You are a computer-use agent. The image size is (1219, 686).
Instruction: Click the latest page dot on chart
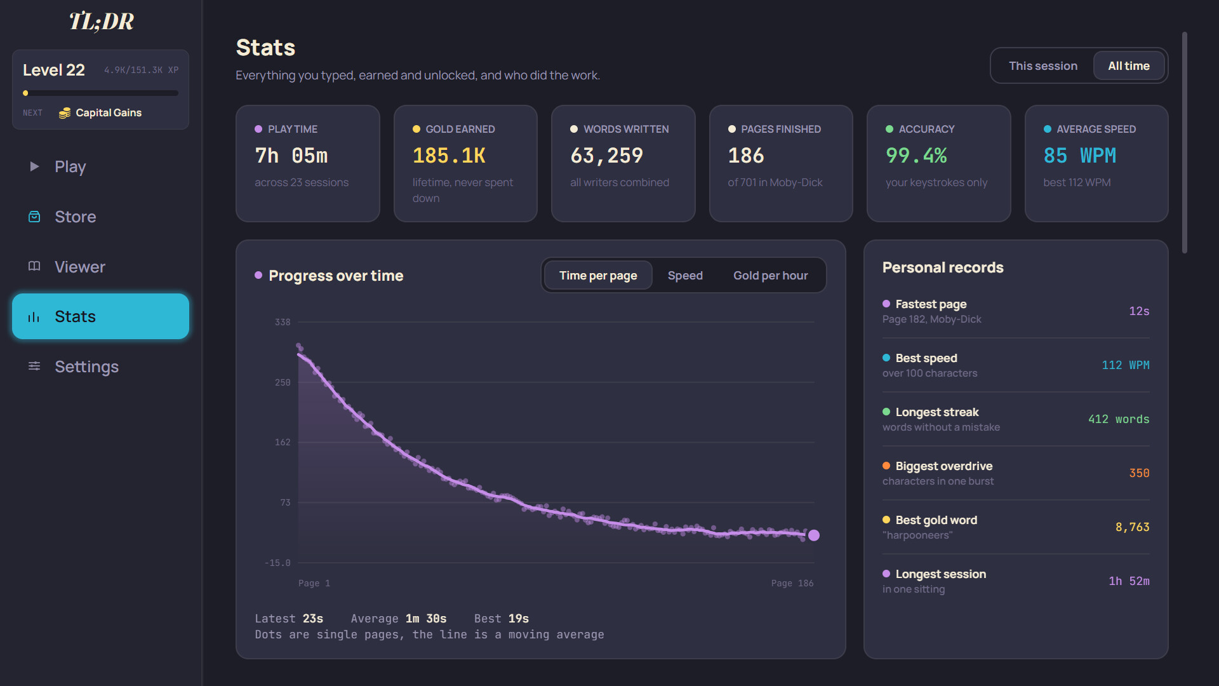[x=813, y=535]
